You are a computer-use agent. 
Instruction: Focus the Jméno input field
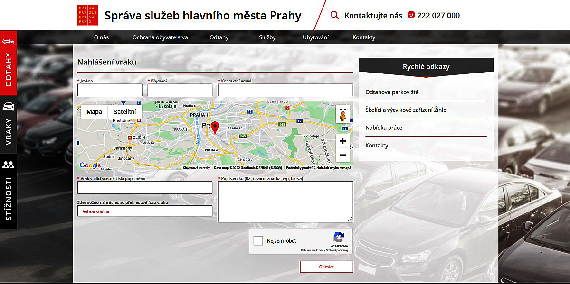[110, 90]
